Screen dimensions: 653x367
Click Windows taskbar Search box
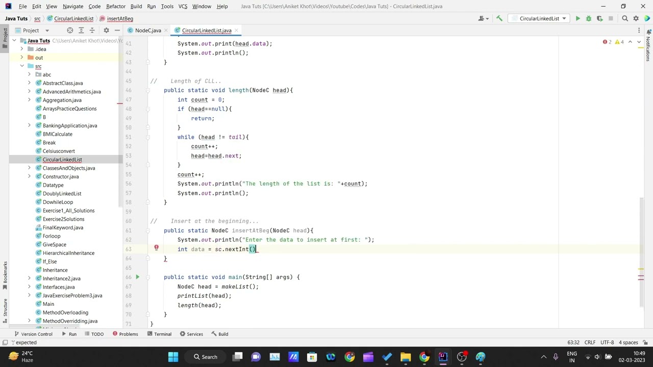pyautogui.click(x=205, y=357)
